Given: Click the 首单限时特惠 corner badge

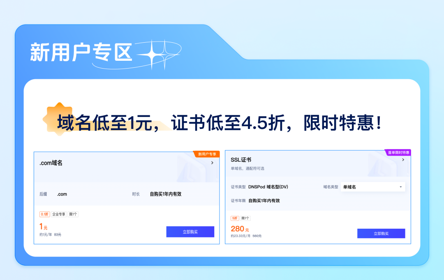Looking at the screenshot, I should pyautogui.click(x=398, y=153).
